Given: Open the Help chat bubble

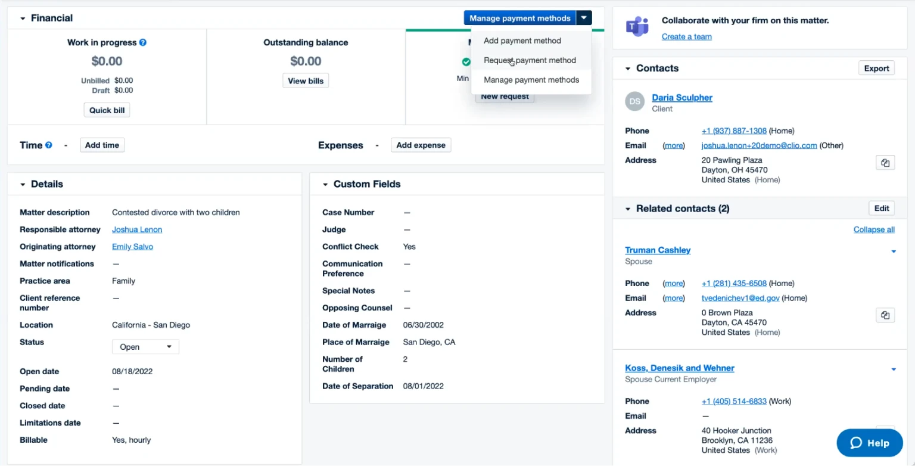Looking at the screenshot, I should (x=869, y=443).
